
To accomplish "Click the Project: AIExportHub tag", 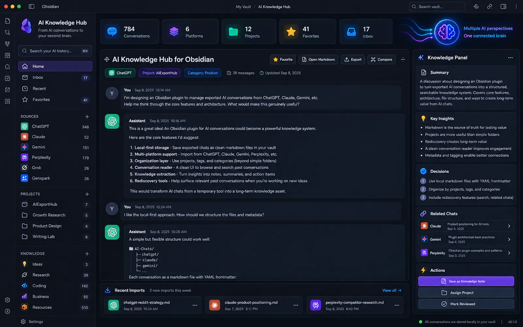I will (160, 73).
